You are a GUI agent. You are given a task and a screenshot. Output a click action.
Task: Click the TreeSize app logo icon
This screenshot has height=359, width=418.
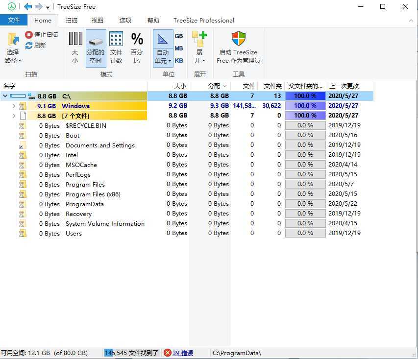tap(11, 6)
